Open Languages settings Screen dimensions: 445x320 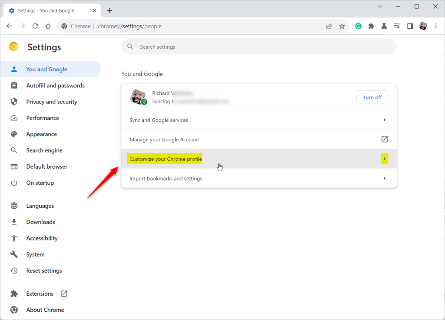point(50,206)
